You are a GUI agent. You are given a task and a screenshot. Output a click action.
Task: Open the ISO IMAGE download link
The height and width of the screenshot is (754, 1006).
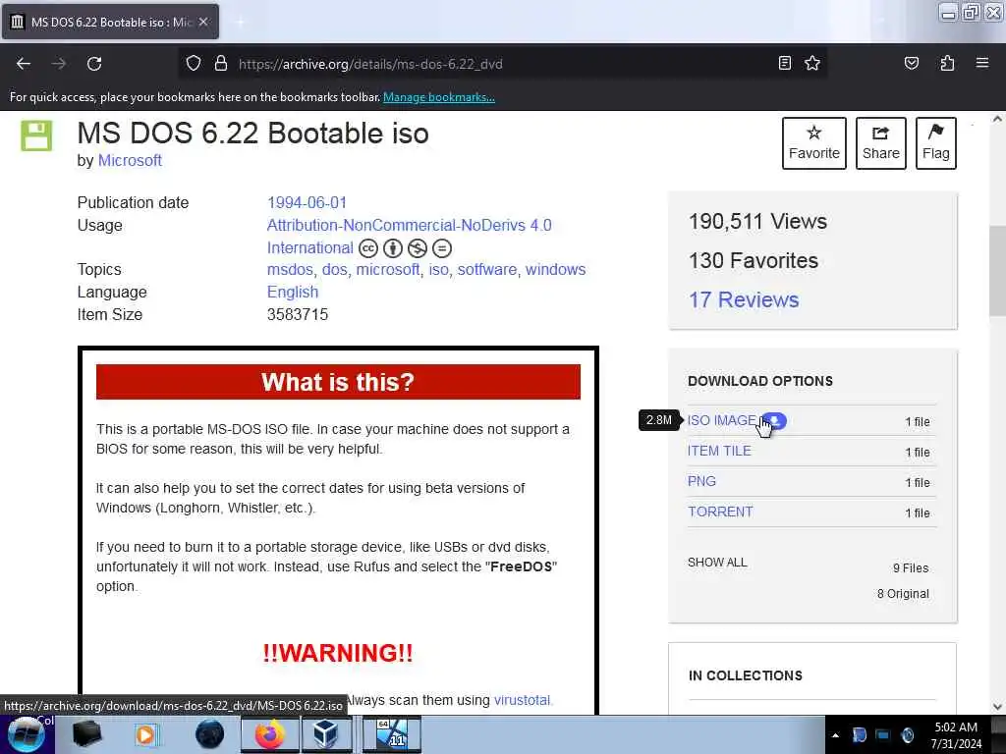pyautogui.click(x=721, y=420)
